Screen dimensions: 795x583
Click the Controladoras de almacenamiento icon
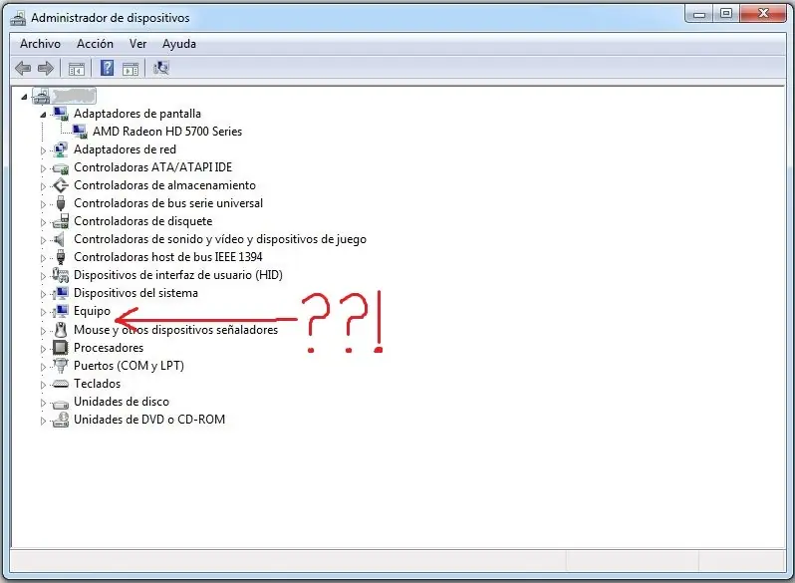click(61, 185)
